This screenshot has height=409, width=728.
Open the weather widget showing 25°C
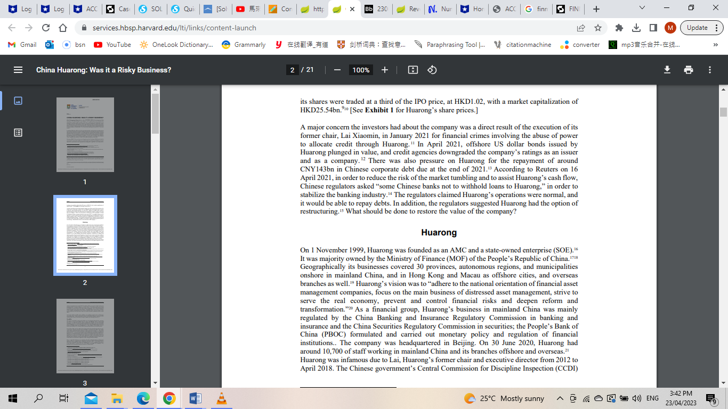pos(504,398)
